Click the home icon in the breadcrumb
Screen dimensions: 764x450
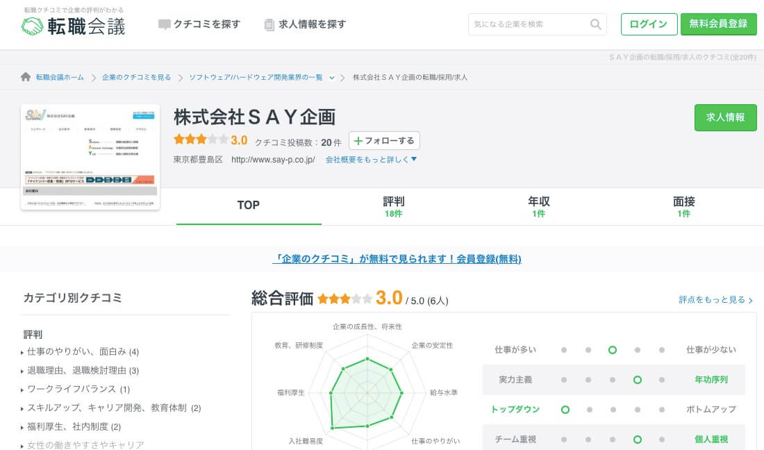click(26, 77)
